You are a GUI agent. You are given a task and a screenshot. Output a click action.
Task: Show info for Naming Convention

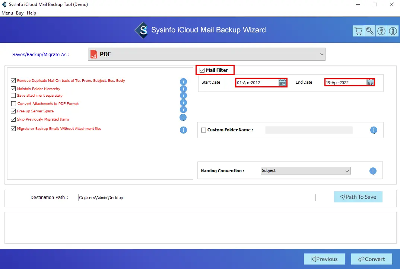click(x=373, y=171)
